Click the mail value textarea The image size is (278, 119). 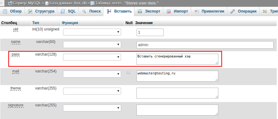click(x=177, y=76)
